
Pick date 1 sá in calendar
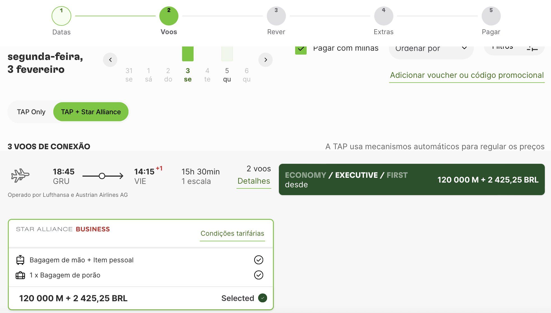[148, 75]
